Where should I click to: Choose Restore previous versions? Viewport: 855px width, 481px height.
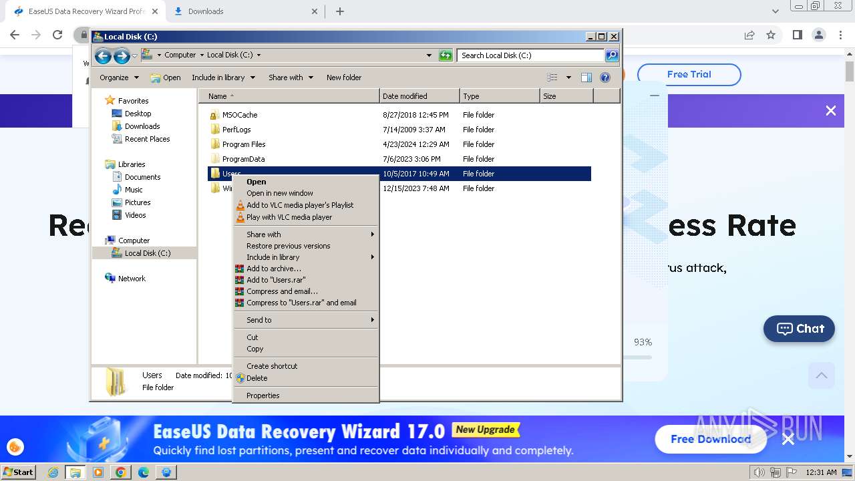pos(306,246)
